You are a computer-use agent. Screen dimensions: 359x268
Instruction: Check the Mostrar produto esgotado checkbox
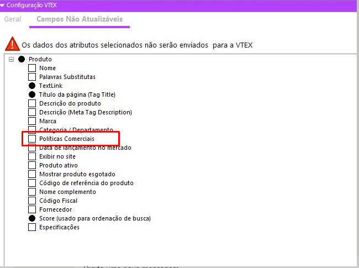point(32,174)
